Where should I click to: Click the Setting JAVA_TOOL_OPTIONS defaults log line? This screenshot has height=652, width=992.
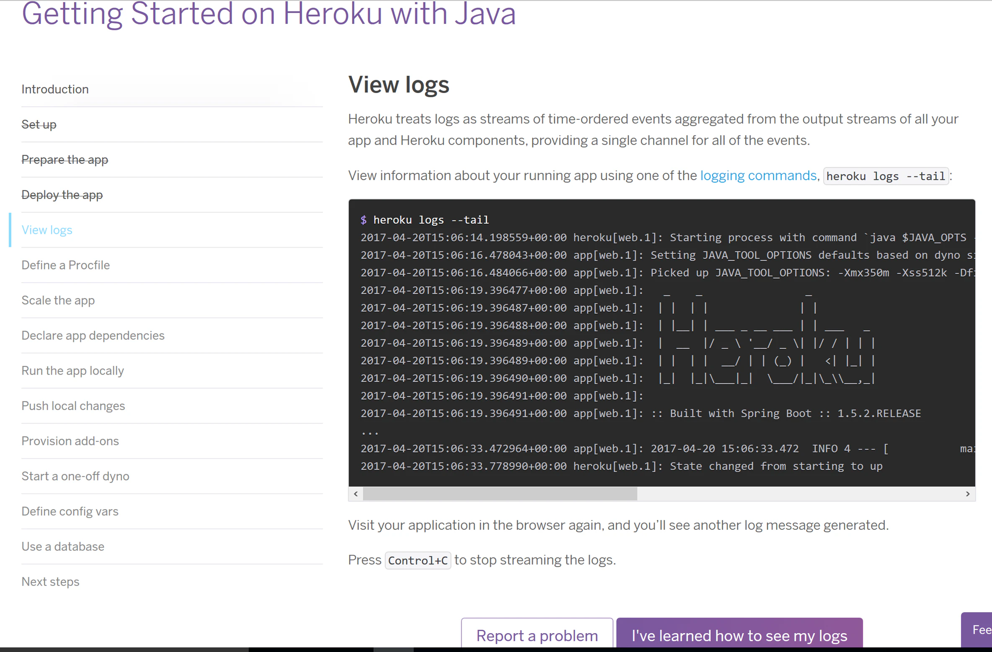tap(668, 255)
